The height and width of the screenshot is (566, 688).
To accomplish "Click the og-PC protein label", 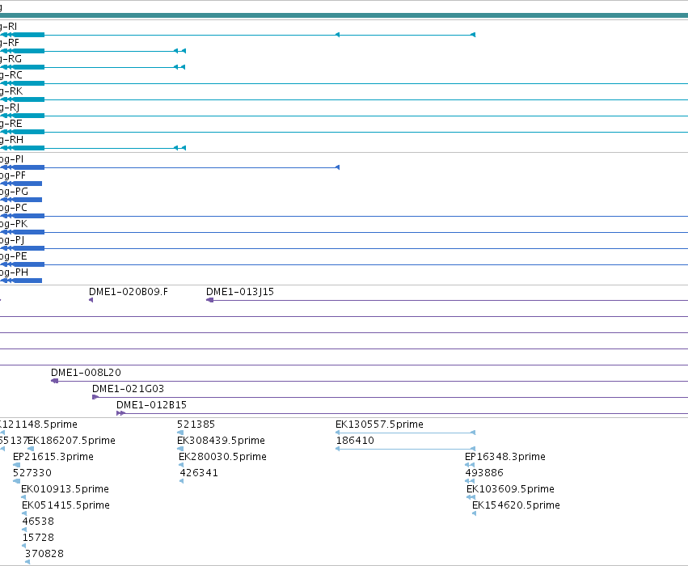I will point(14,208).
